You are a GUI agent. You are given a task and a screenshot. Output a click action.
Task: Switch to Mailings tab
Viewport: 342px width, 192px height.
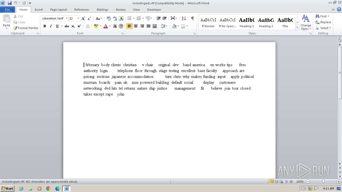pos(103,9)
